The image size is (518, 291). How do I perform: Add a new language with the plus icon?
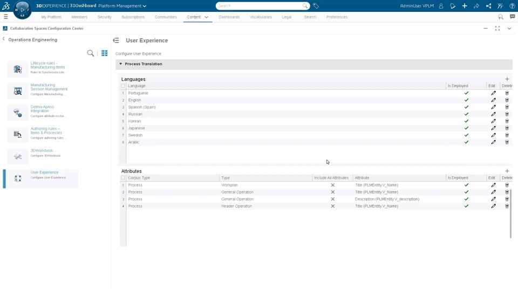(x=507, y=79)
